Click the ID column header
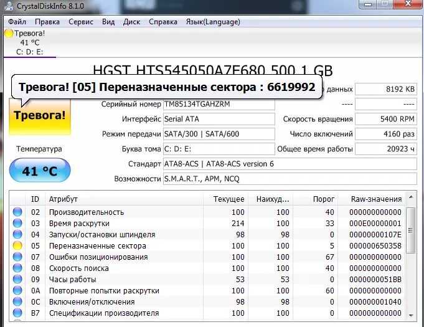This screenshot has height=327, width=424. click(35, 199)
